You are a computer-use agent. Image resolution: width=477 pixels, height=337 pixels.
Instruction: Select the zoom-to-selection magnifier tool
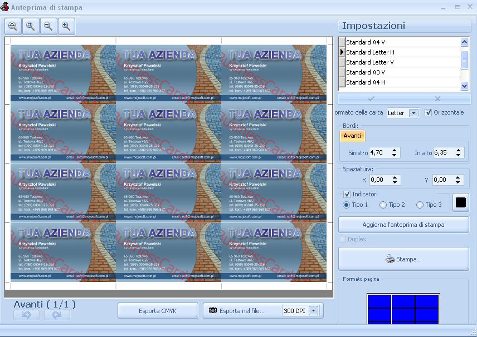[x=31, y=26]
